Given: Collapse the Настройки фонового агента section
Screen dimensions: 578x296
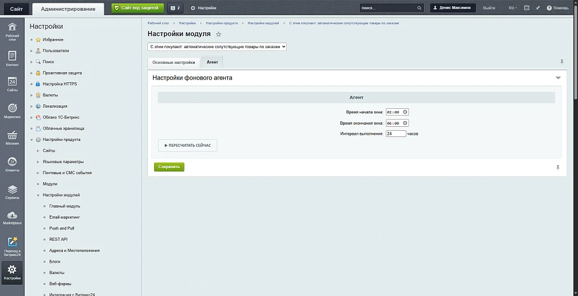Looking at the screenshot, I should pos(558,78).
